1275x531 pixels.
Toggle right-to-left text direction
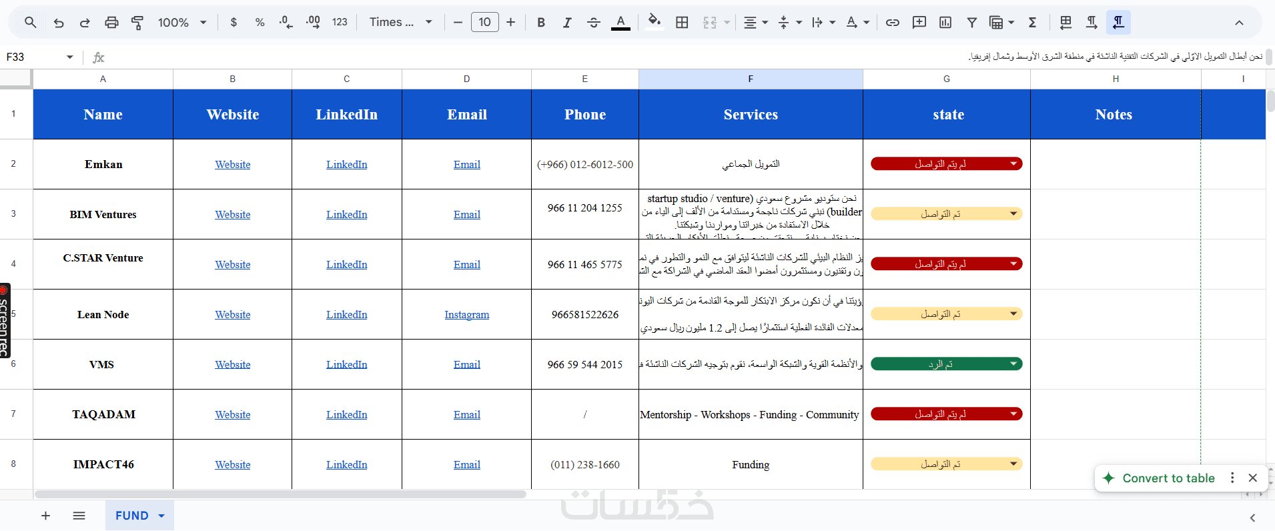(x=1119, y=23)
